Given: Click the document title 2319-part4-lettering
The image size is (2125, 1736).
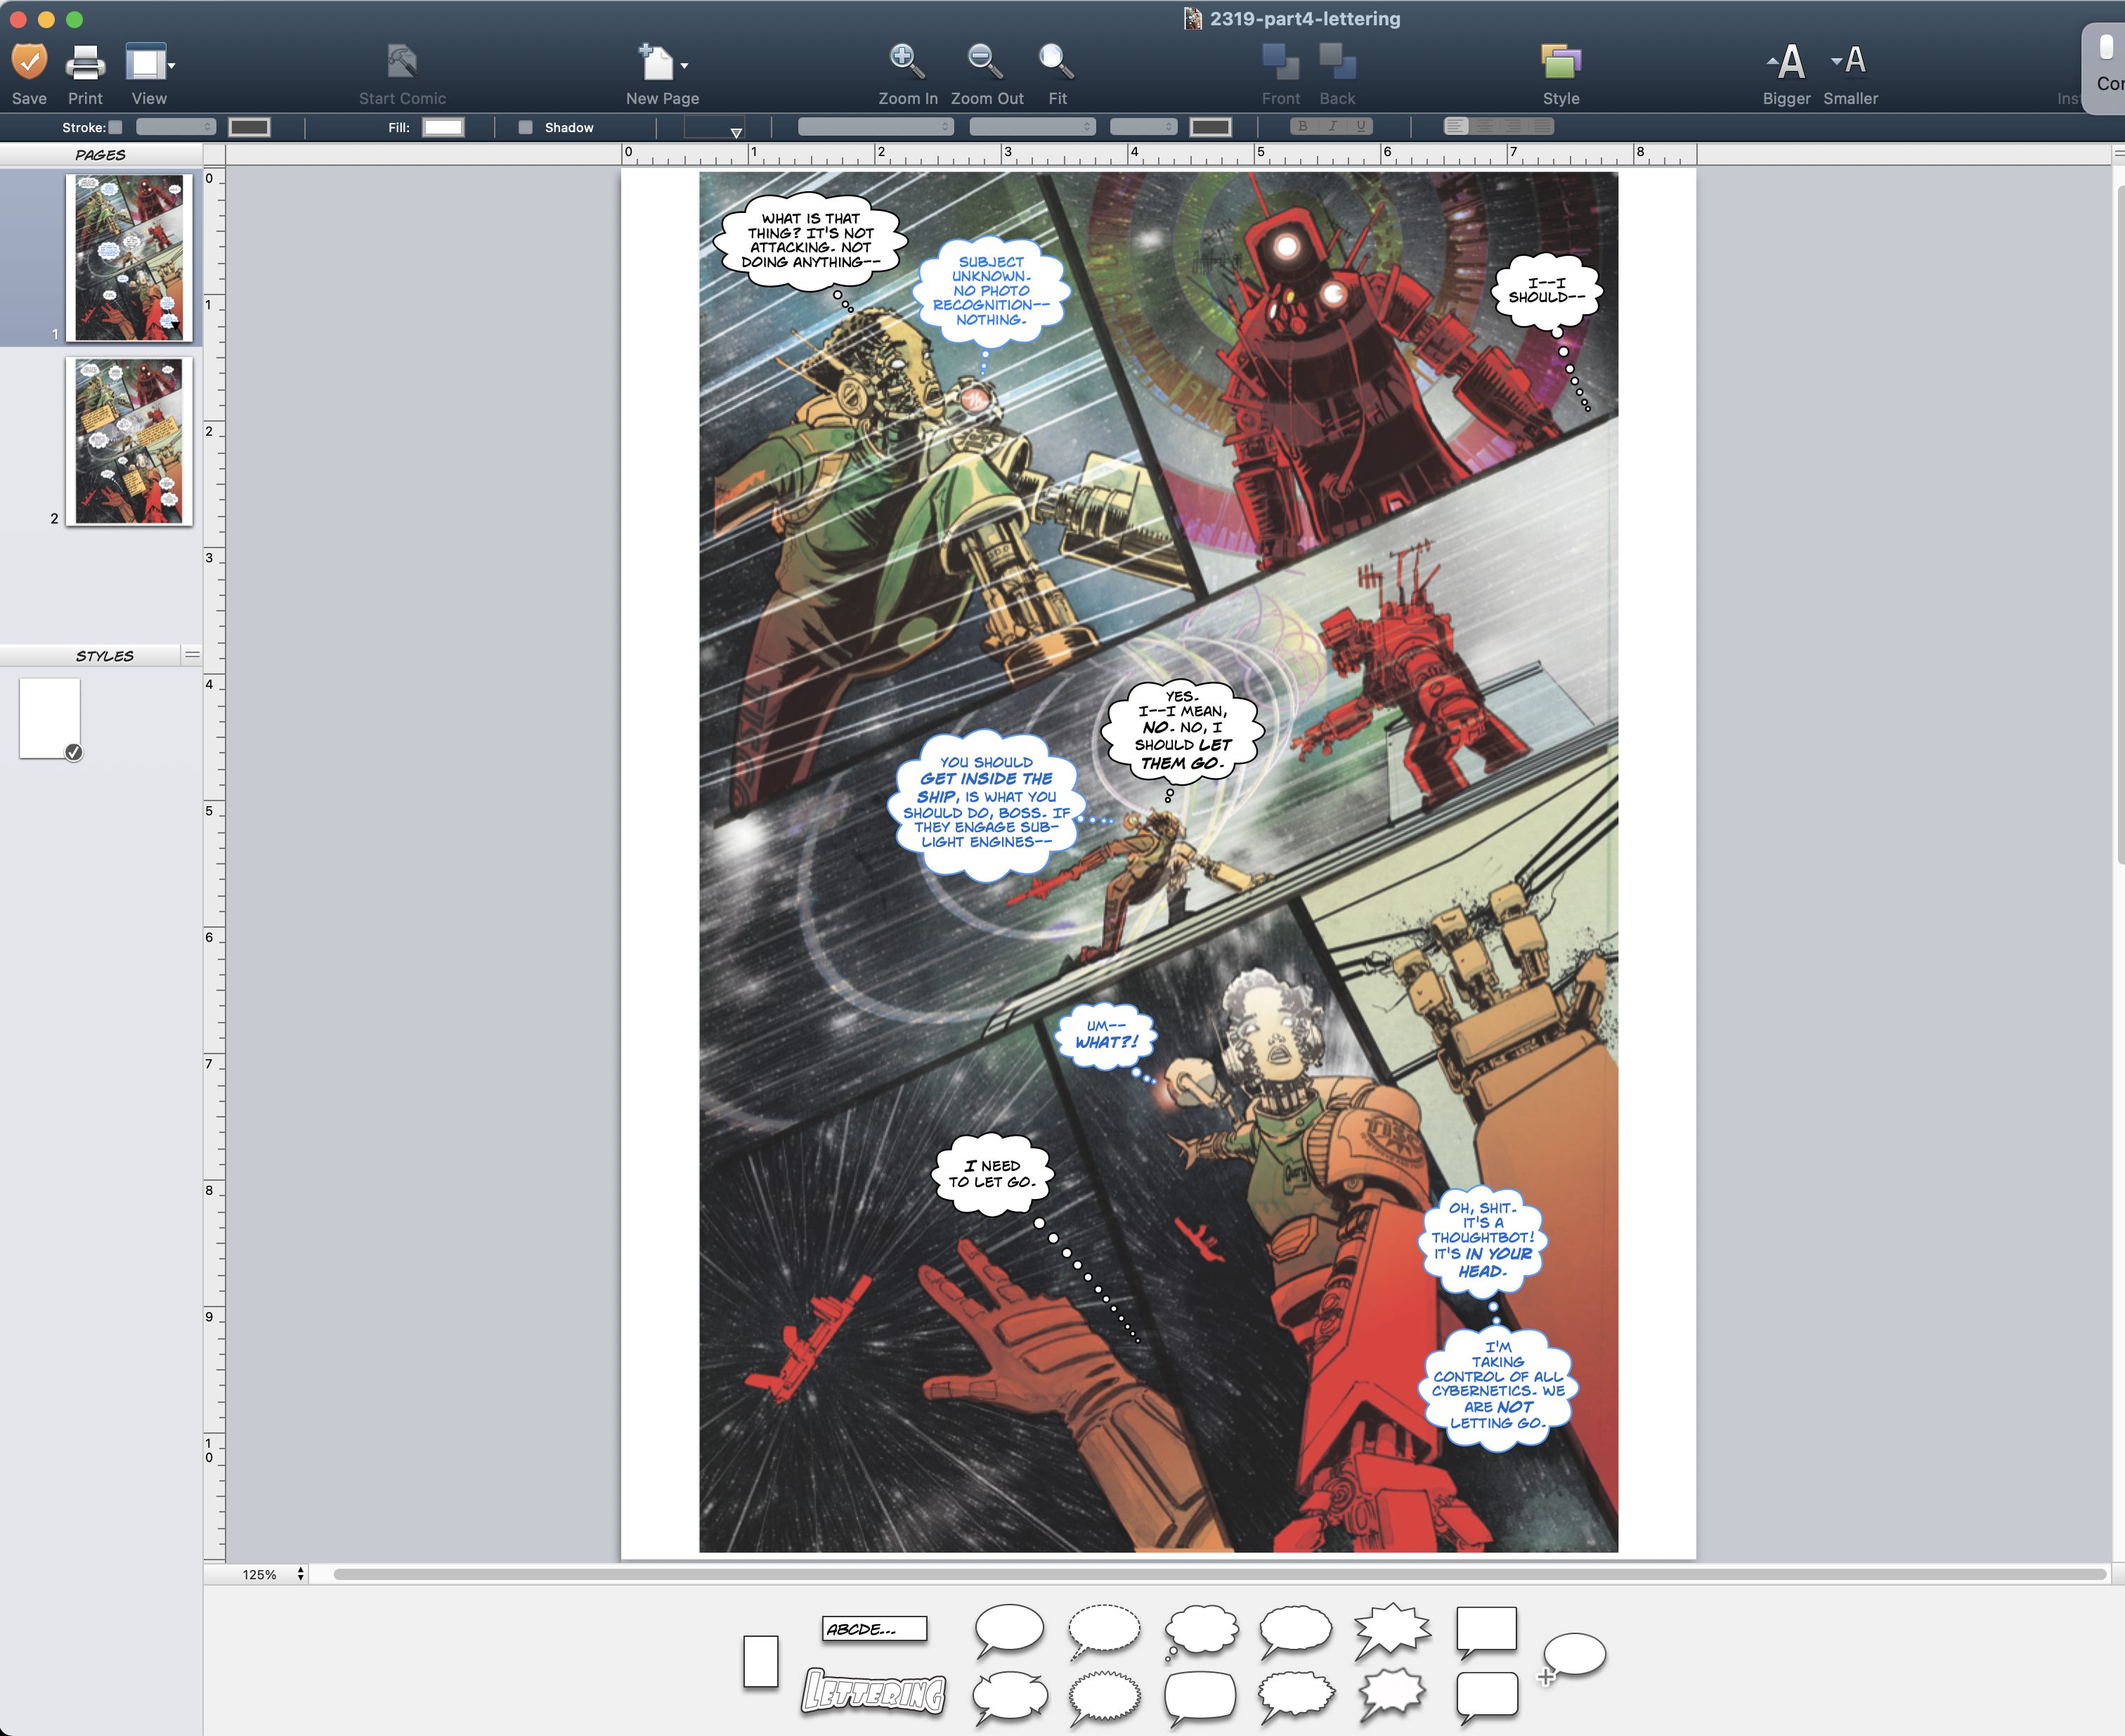Looking at the screenshot, I should 1304,18.
